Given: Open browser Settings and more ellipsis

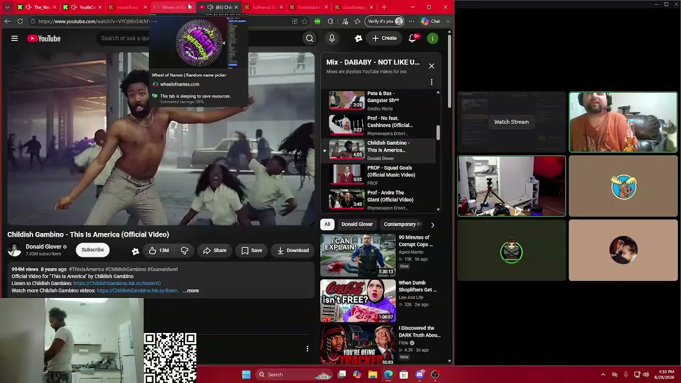Looking at the screenshot, I should click(x=411, y=21).
